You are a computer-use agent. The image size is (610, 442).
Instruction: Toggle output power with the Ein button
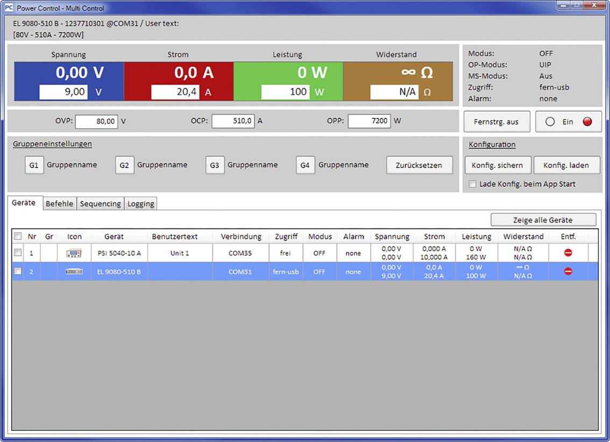point(568,122)
